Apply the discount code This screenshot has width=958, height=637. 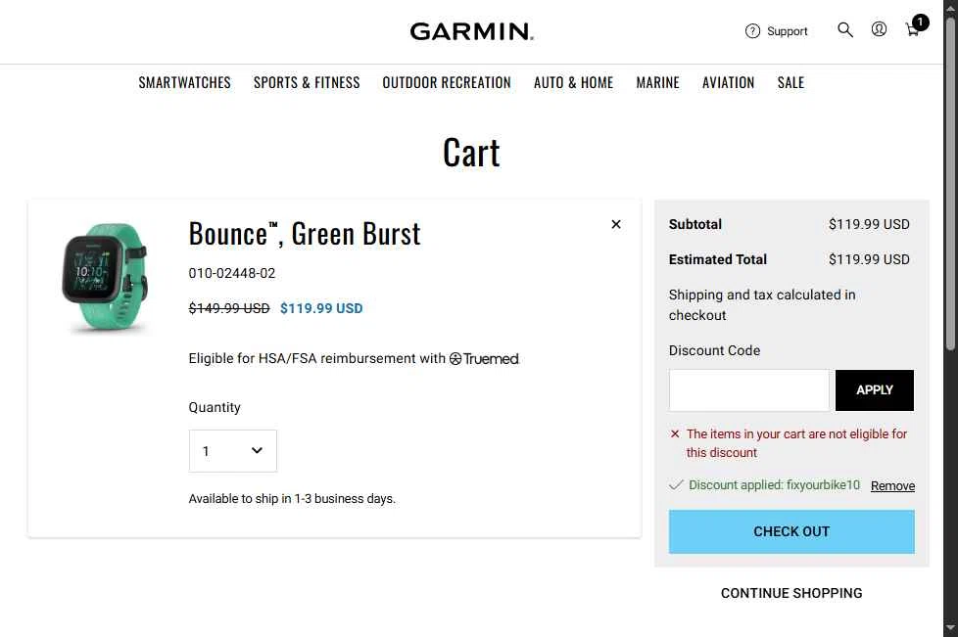pos(875,389)
